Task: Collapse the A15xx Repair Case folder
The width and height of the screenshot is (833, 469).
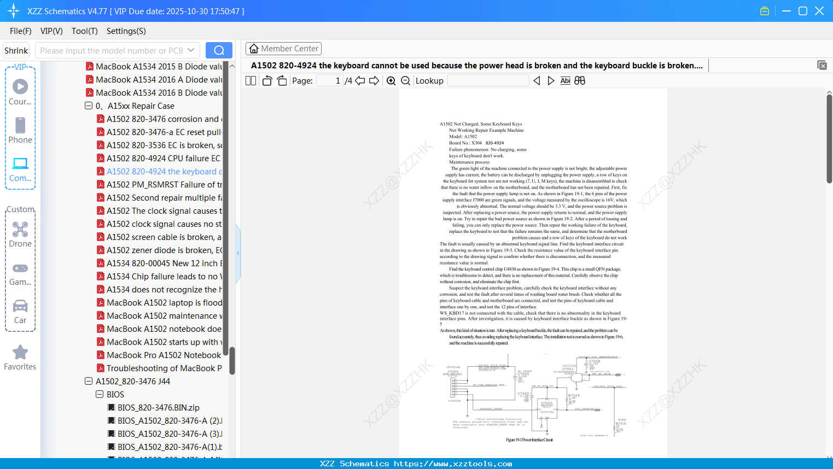Action: pyautogui.click(x=89, y=105)
